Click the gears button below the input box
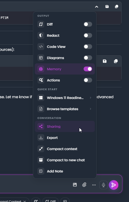Image resolution: width=129 pixels, height=202 pixels. [x=36, y=200]
